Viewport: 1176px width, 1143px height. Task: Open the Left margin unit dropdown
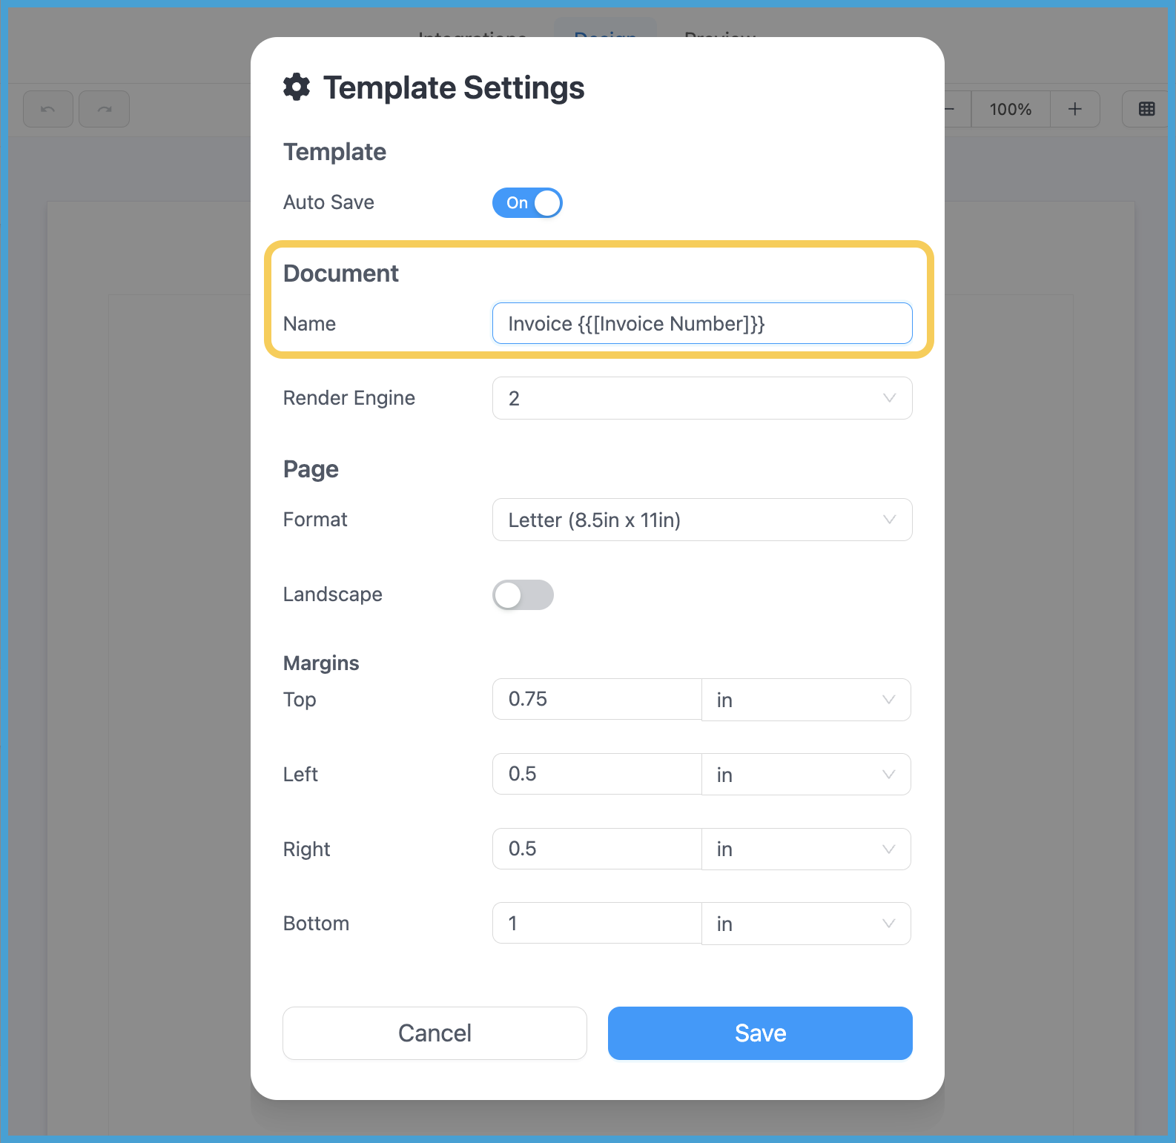806,775
